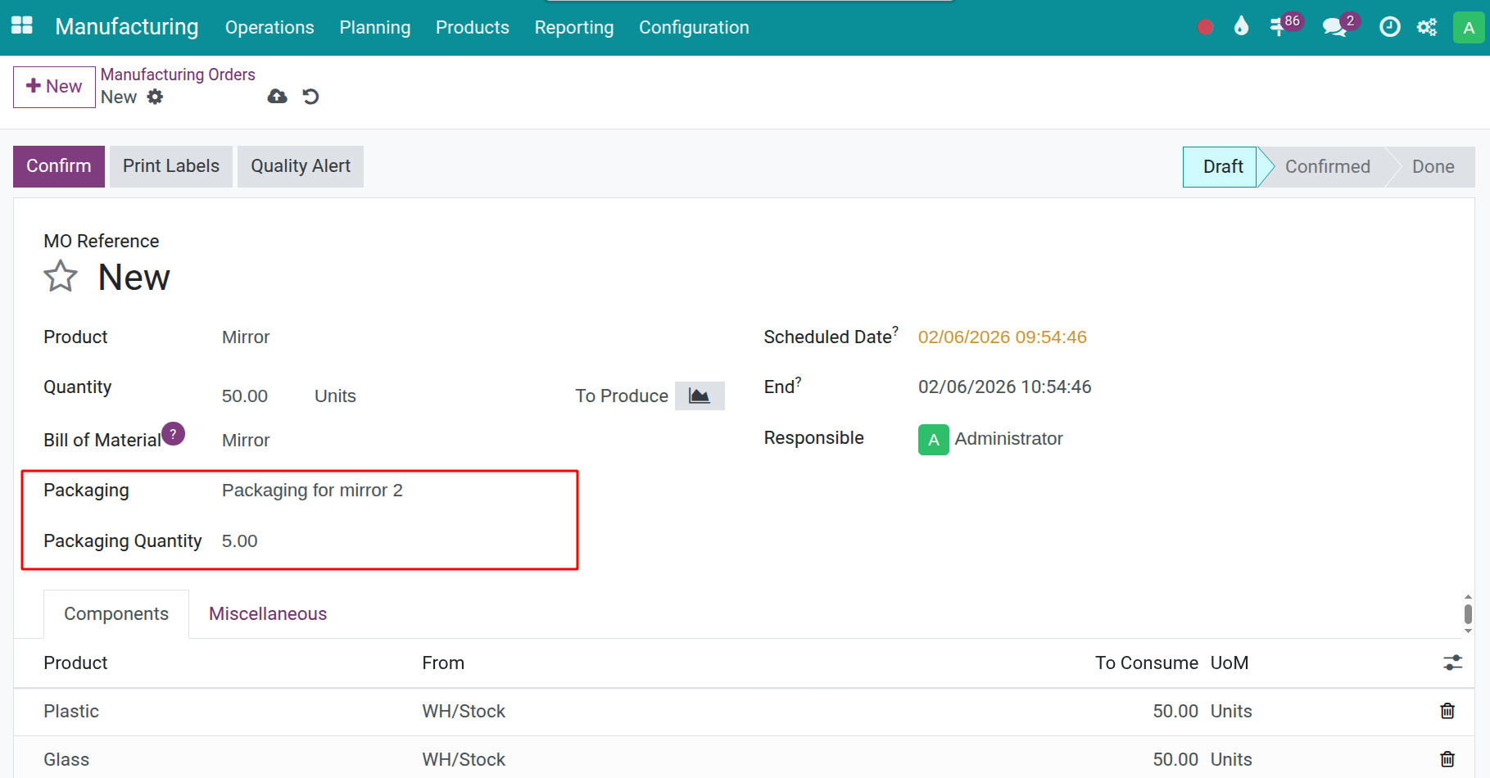Open the Configuration menu
1490x778 pixels.
(693, 27)
